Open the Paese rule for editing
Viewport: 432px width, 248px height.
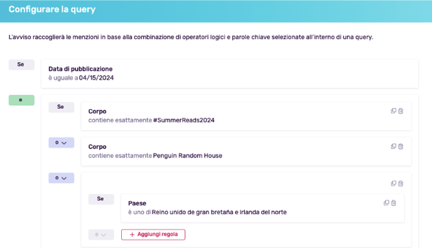click(x=262, y=208)
